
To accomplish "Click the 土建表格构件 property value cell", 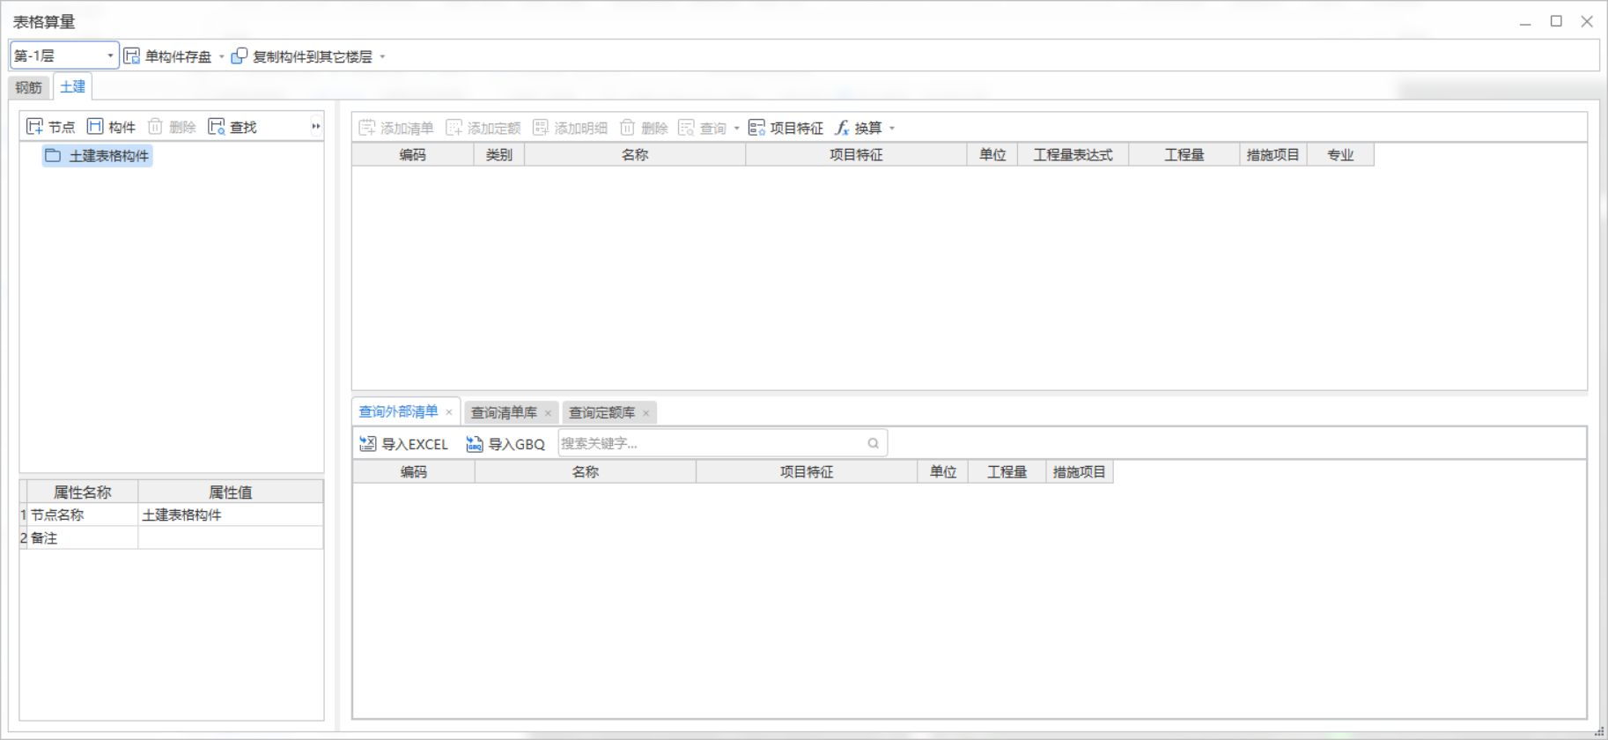I will (231, 514).
